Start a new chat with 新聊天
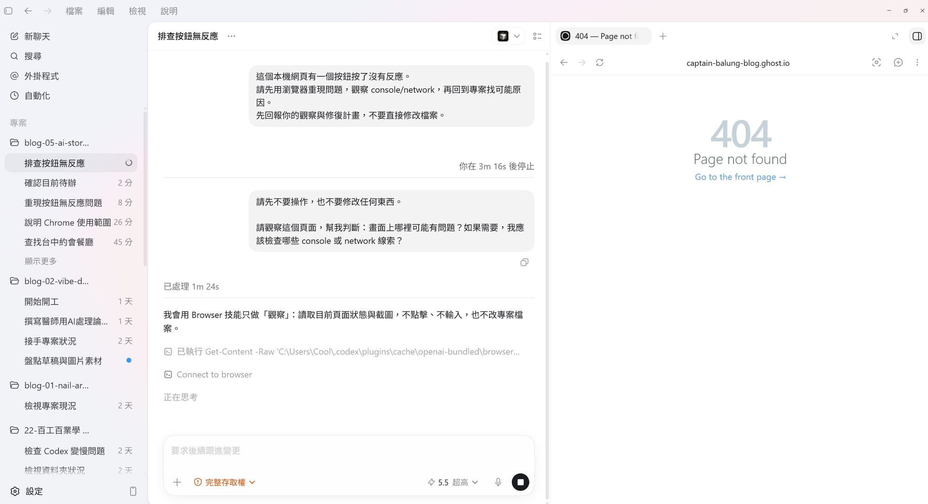928x504 pixels. tap(72, 36)
